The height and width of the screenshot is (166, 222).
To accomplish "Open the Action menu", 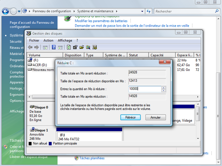I will [48, 41].
